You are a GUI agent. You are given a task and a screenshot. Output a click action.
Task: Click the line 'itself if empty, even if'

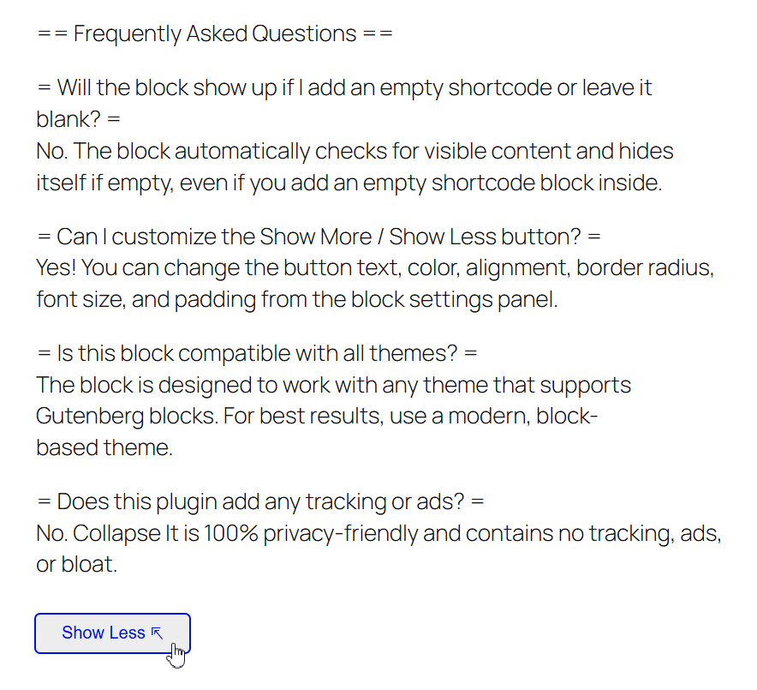pyautogui.click(x=349, y=183)
